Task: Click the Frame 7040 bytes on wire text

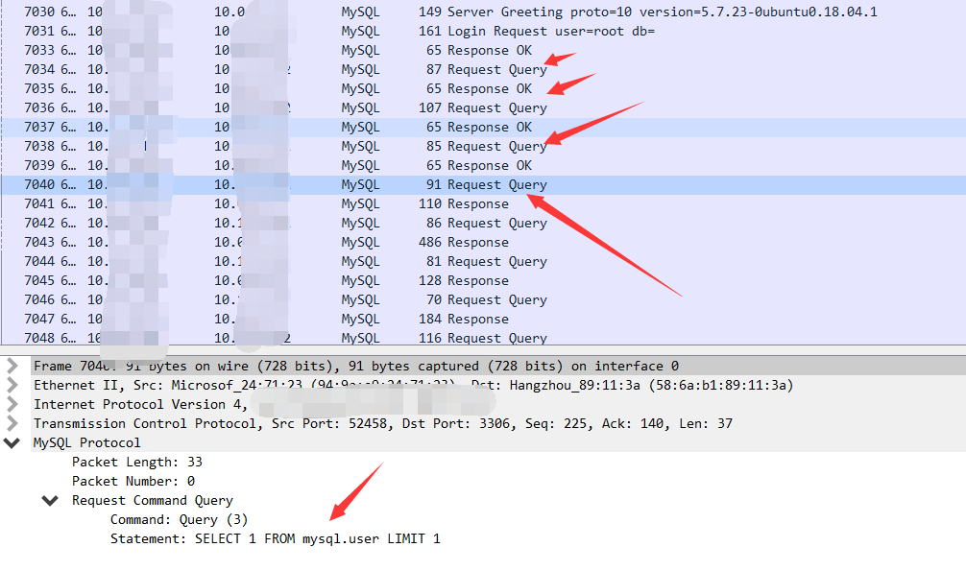Action: 356,366
